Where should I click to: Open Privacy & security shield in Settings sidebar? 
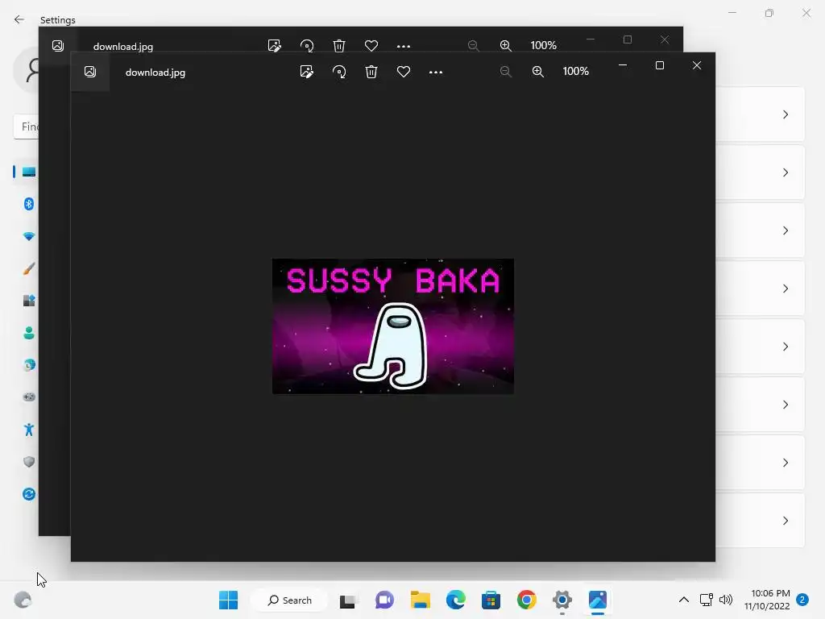pos(29,462)
